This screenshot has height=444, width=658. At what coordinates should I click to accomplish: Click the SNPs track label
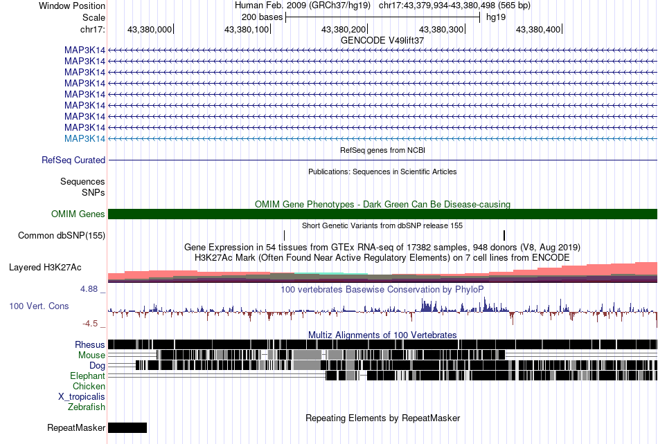click(x=94, y=193)
